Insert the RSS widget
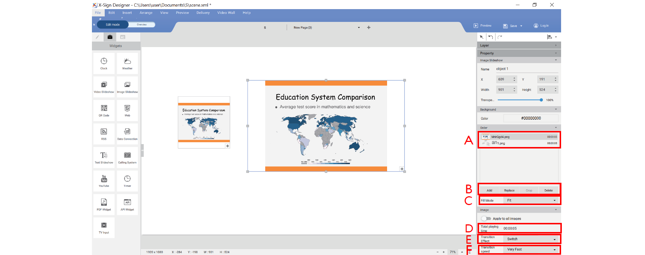645x255 pixels. coord(104,134)
